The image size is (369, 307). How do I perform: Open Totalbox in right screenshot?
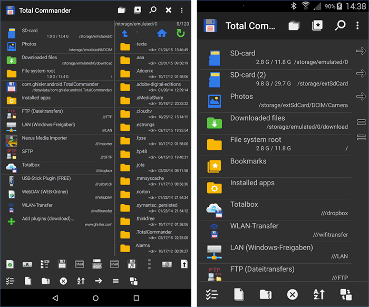point(275,209)
